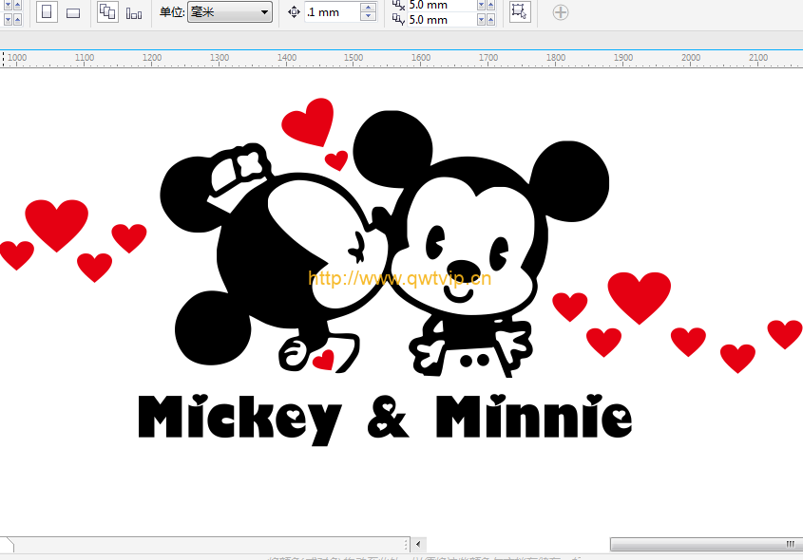Apply page layout to all pages icon
The image size is (803, 560).
click(107, 11)
